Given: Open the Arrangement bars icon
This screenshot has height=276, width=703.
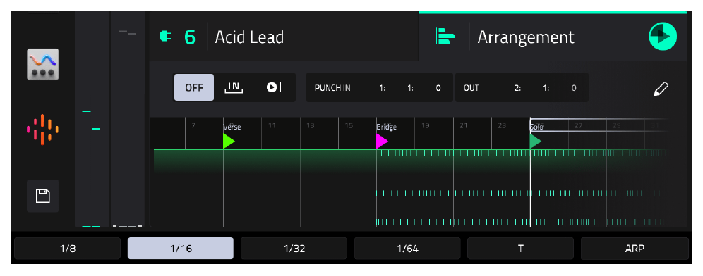Looking at the screenshot, I should coord(445,37).
